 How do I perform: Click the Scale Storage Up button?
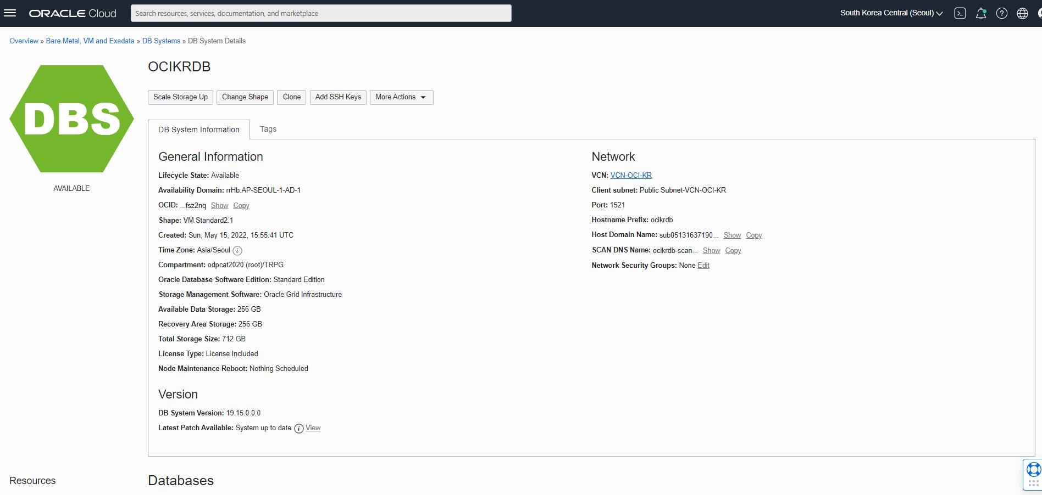(180, 97)
